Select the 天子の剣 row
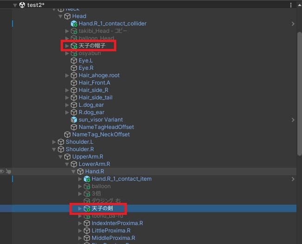This screenshot has height=244, width=302. click(x=148, y=208)
